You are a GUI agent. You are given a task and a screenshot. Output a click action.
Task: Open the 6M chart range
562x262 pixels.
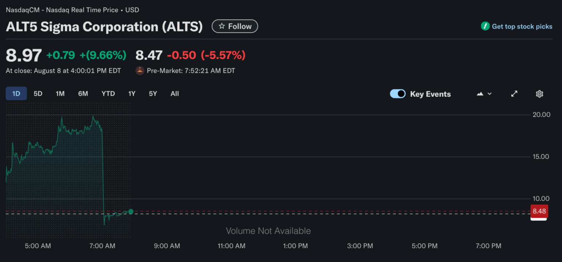tap(83, 93)
